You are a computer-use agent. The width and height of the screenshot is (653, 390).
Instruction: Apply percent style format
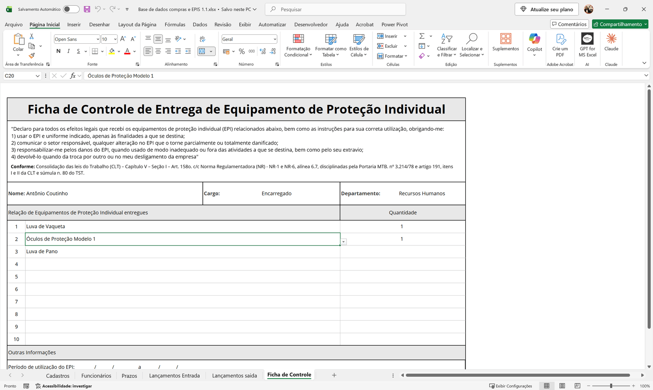coord(242,51)
